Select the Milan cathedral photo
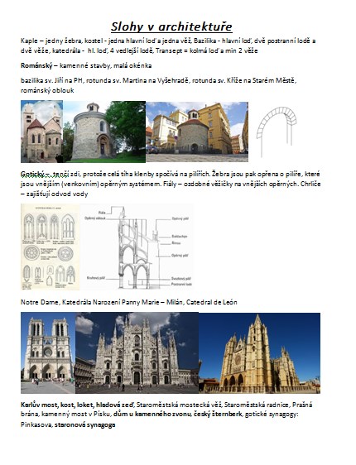This screenshot has height=465, width=356. pyautogui.click(x=137, y=353)
